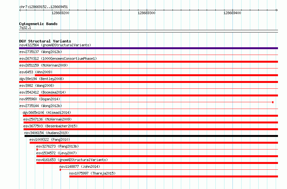Click the 128669400 ruler position label
This screenshot has height=189, width=287.
(x=232, y=13)
